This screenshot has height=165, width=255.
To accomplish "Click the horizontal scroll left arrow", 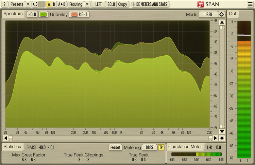I will [5, 138].
